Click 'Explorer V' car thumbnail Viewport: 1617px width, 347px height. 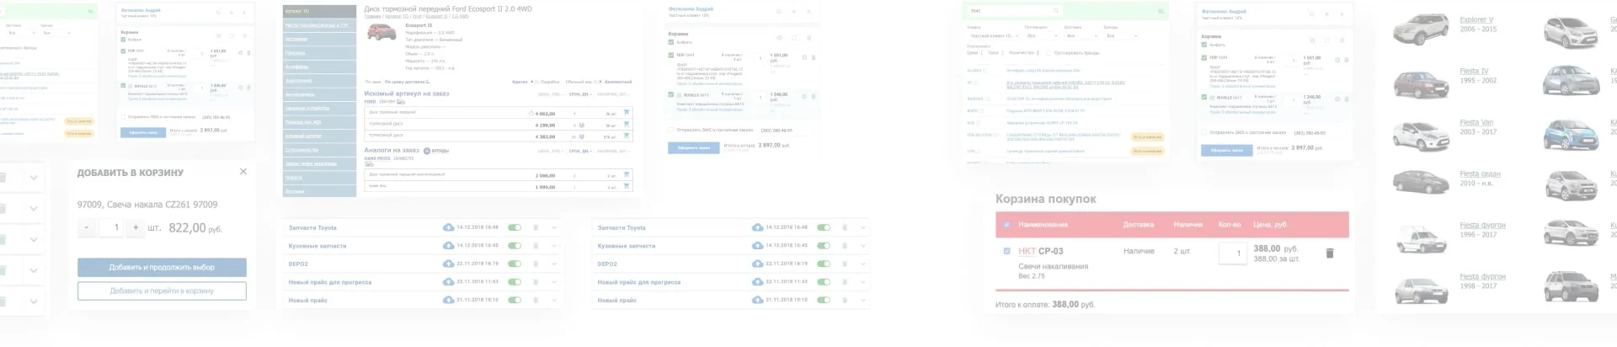pyautogui.click(x=1421, y=29)
